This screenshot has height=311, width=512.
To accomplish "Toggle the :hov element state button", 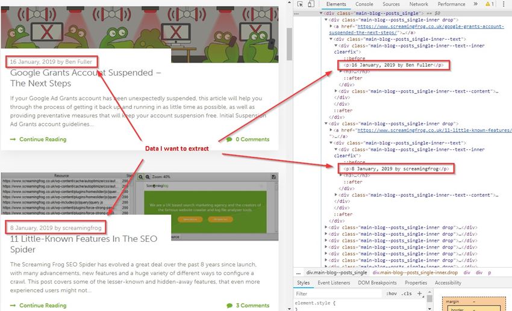I will [x=391, y=294].
